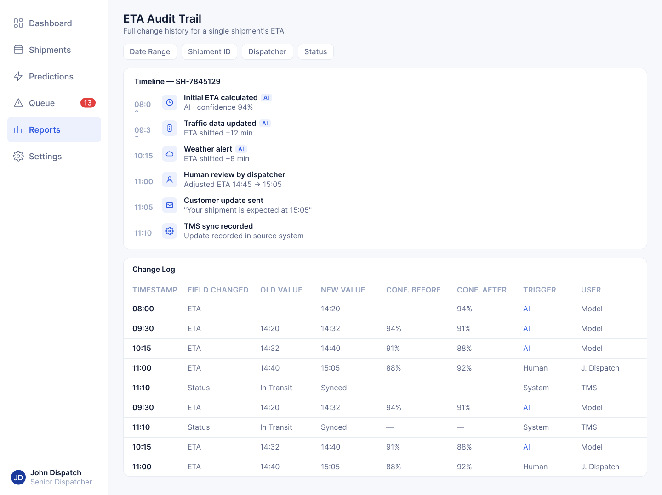Click '94%' conf. after in the 08:00 row
Image resolution: width=662 pixels, height=495 pixels.
click(464, 309)
